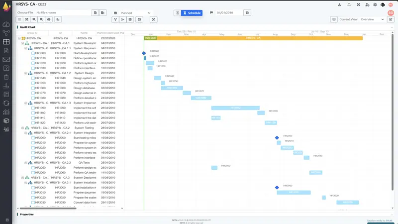Open the Overview current view dropdown
Screen dimensions: 398x224
[373, 19]
